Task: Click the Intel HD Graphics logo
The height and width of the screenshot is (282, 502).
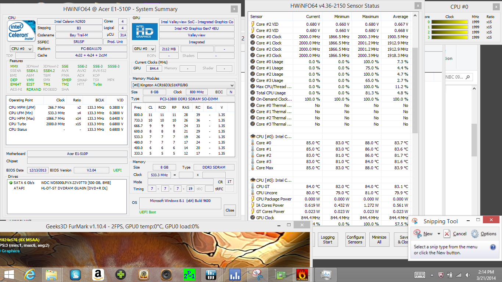Action: (x=144, y=32)
